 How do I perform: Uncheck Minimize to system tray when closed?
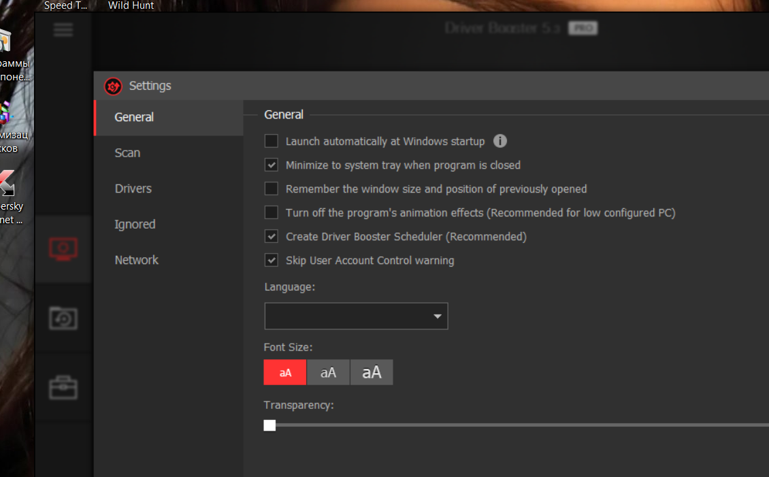272,165
